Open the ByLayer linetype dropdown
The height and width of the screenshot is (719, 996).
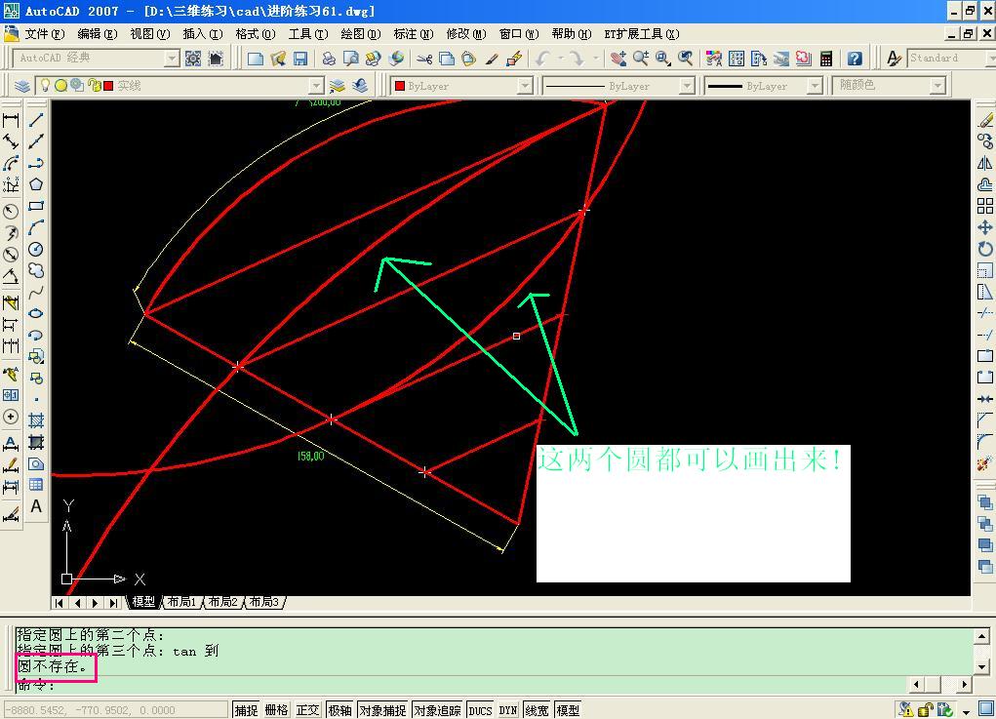click(x=687, y=85)
